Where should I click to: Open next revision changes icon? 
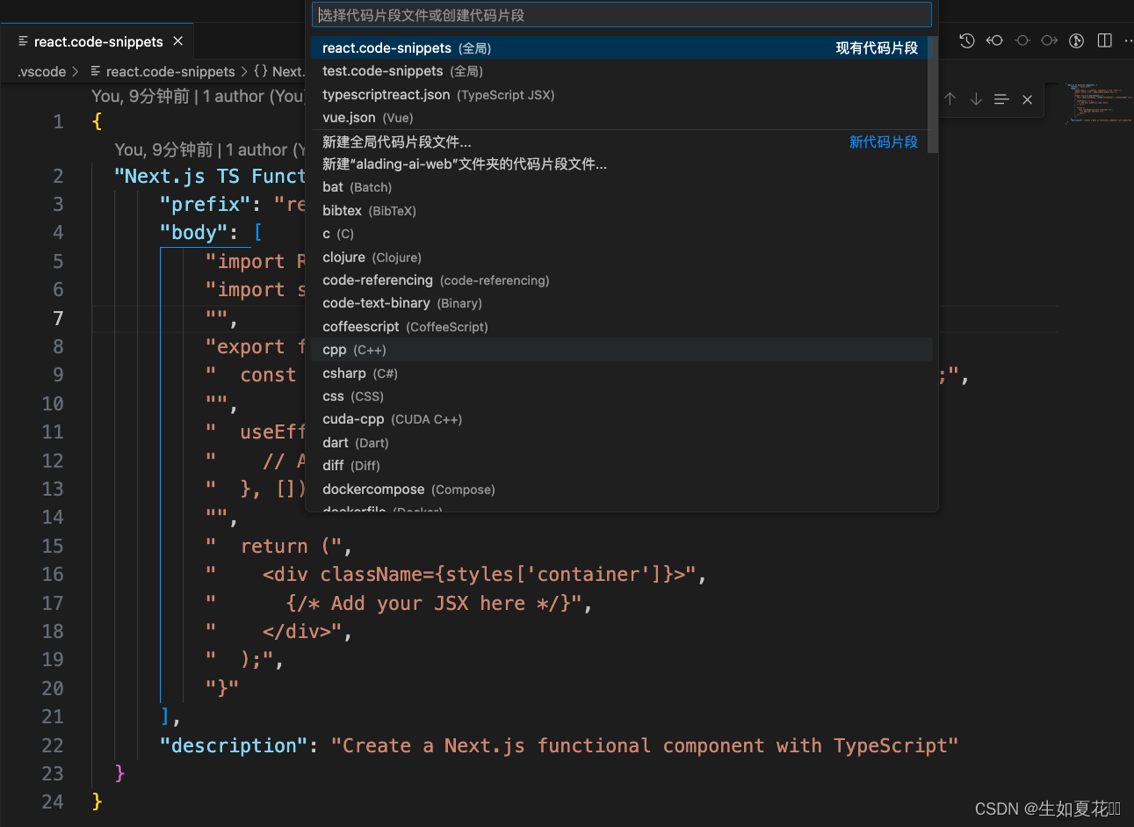pyautogui.click(x=1050, y=40)
